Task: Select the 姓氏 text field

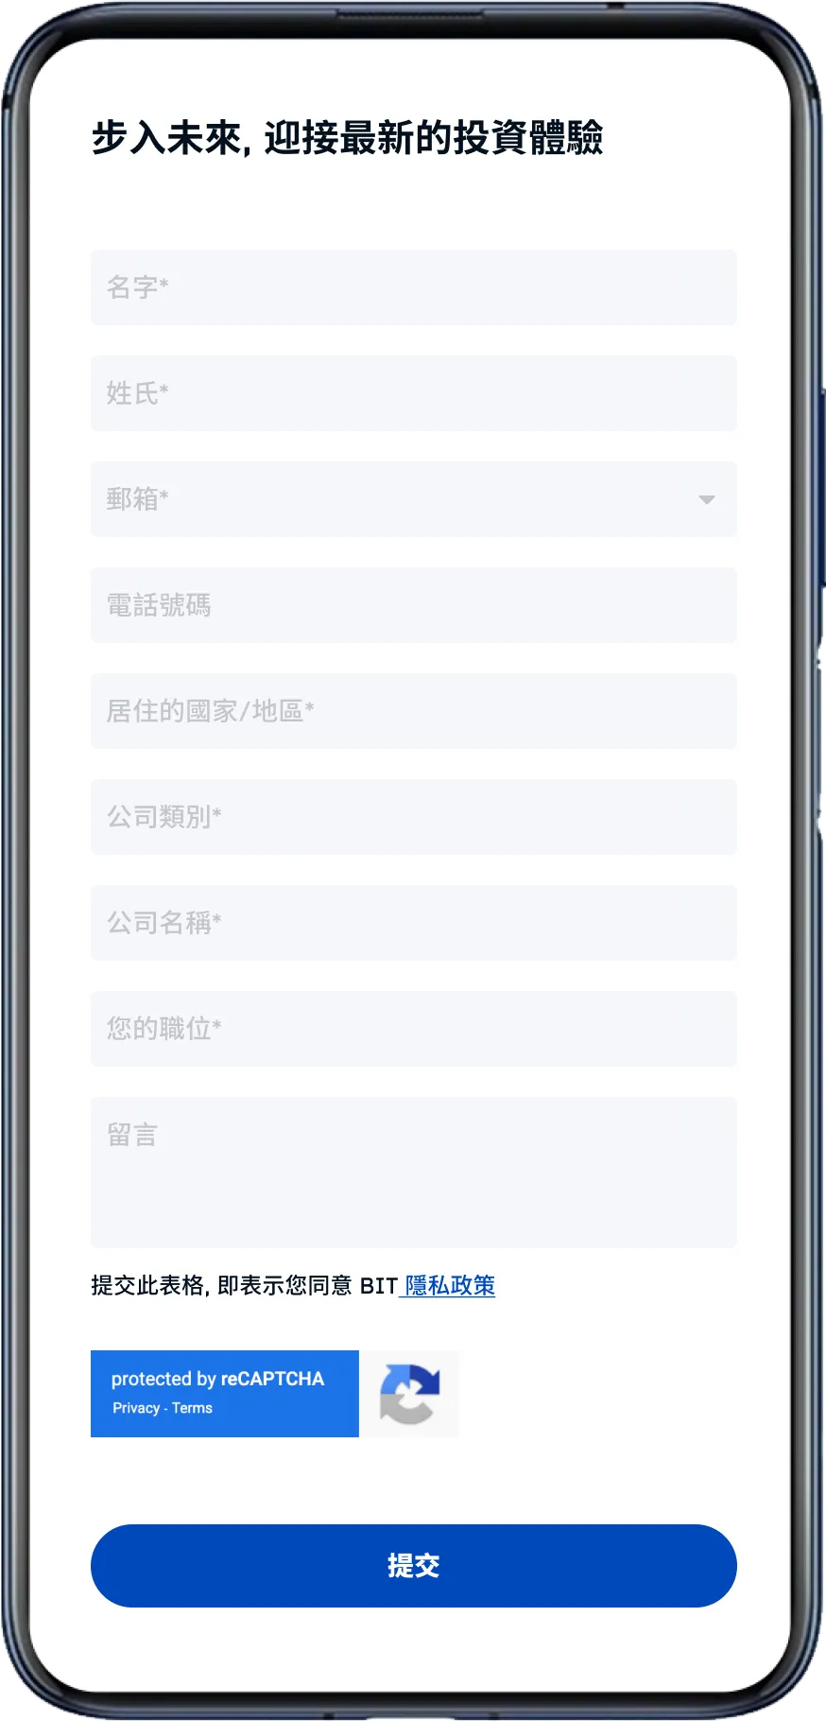Action: point(414,393)
